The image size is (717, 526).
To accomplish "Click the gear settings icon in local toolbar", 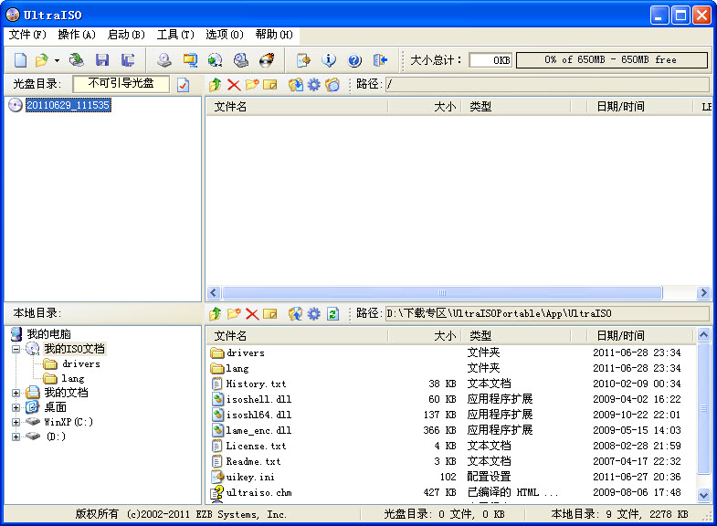I will coord(314,314).
